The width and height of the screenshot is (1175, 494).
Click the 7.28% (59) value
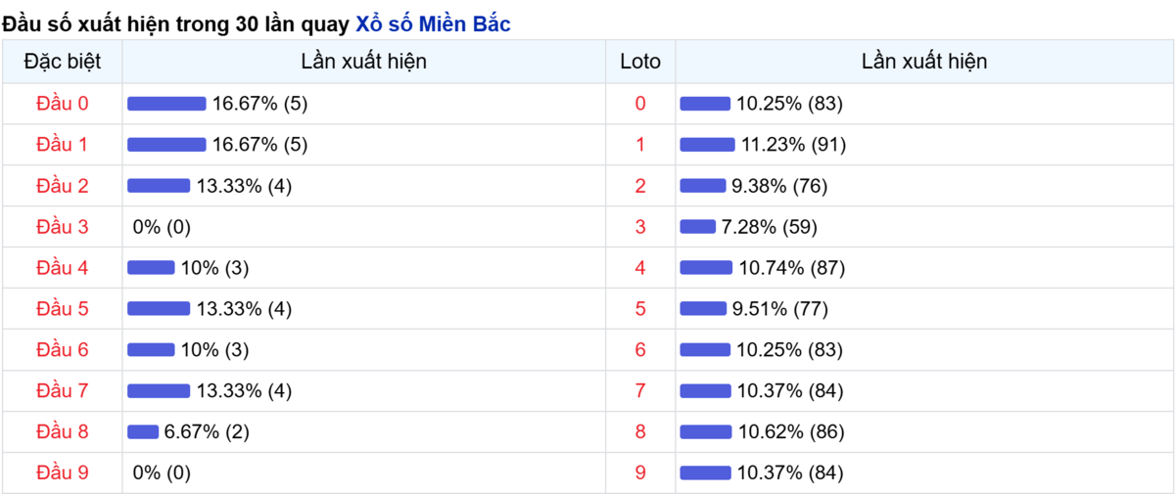(770, 227)
